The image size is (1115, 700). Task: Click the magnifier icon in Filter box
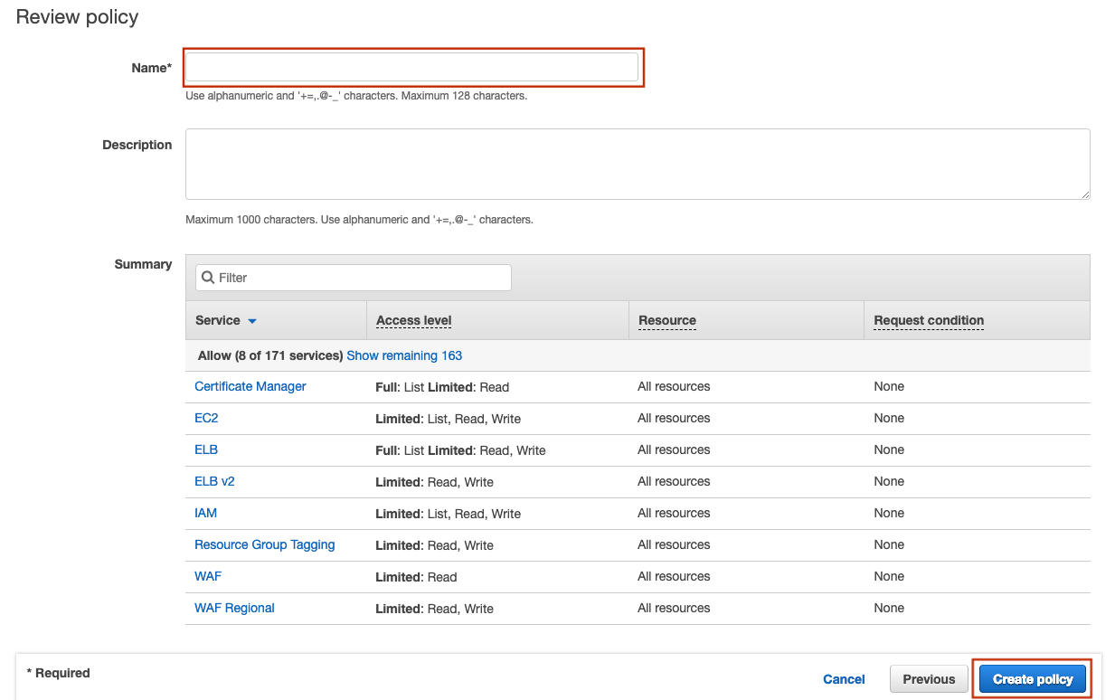[x=208, y=278]
